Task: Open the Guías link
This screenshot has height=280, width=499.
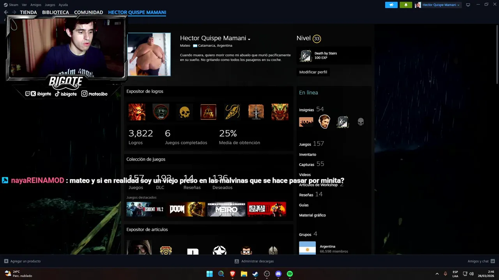Action: [x=304, y=205]
